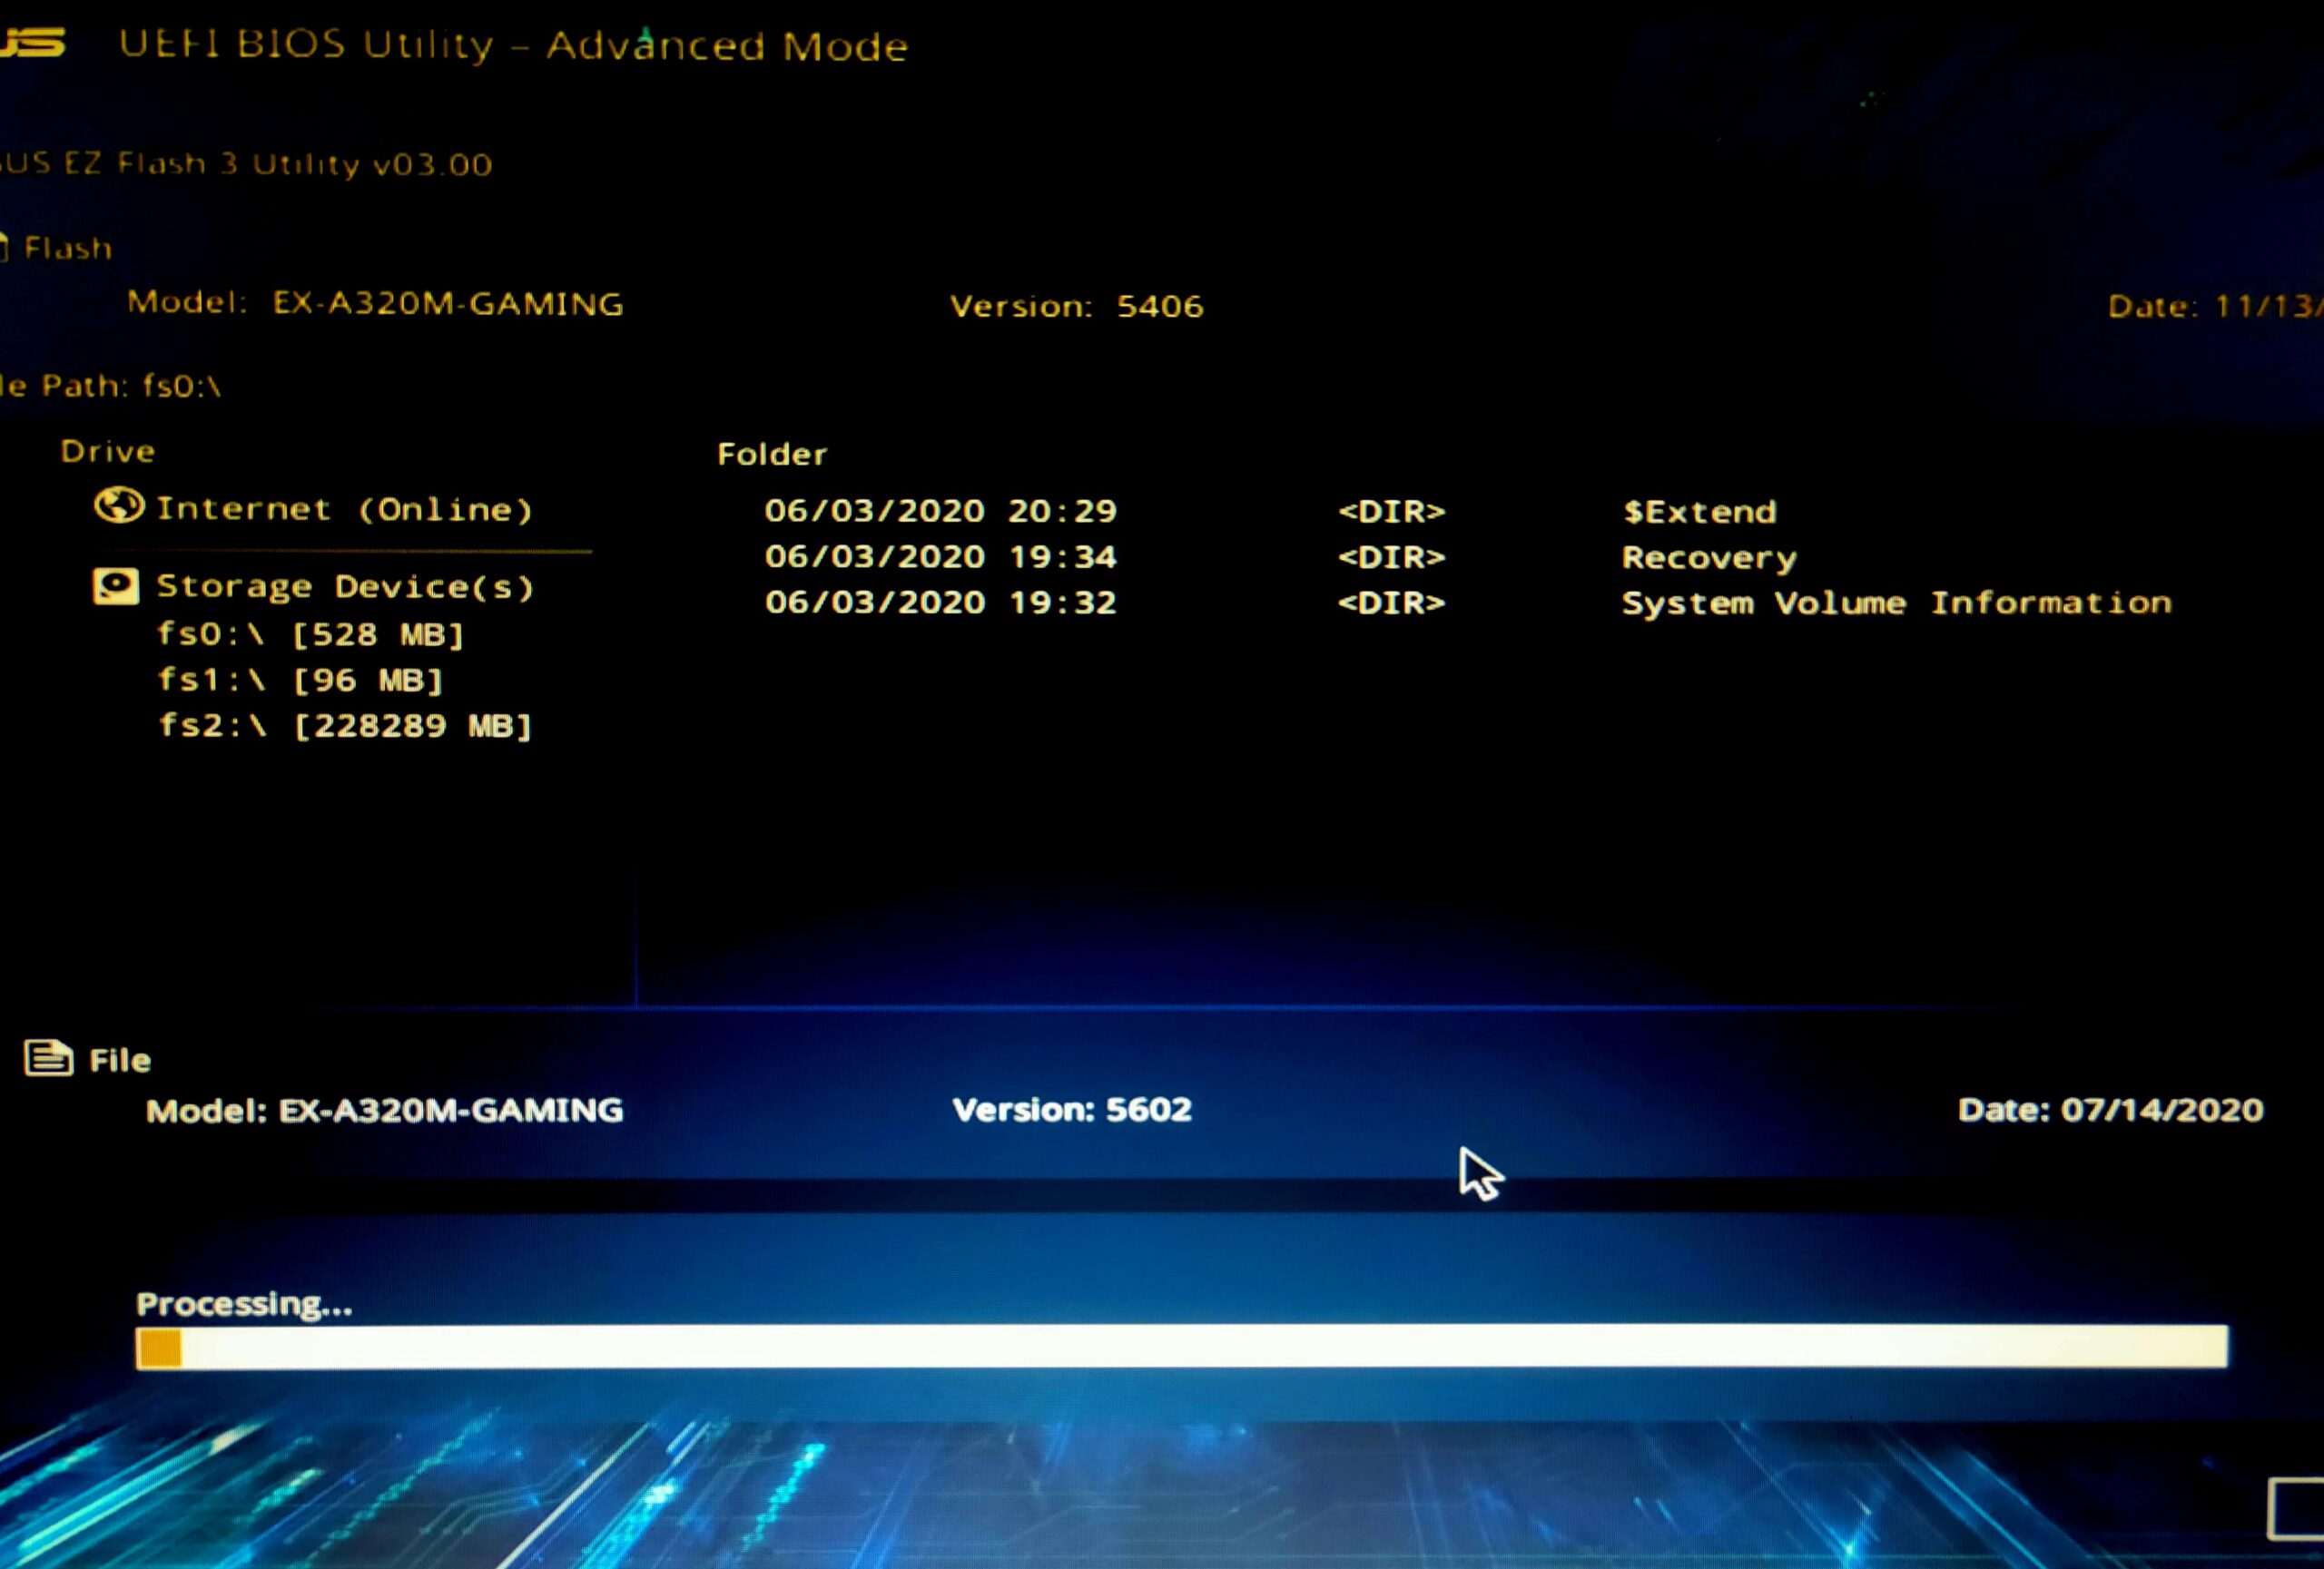
Task: Click the File Path: fs0:\ text
Action: tap(110, 386)
